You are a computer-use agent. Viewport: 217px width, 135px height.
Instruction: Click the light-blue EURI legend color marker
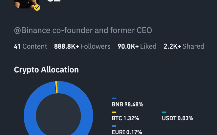(x=114, y=126)
